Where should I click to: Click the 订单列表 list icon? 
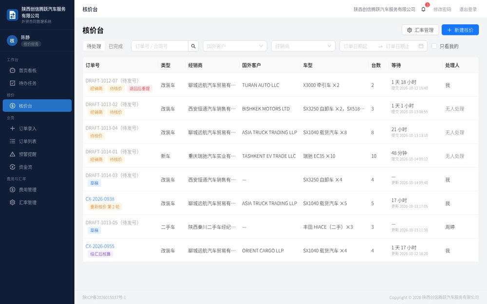tap(13, 141)
